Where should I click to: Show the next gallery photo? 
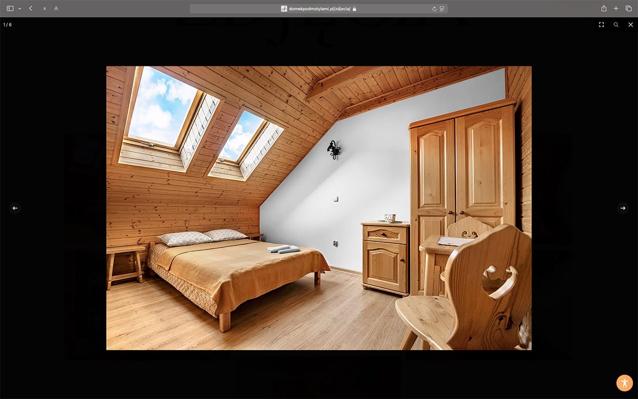click(x=623, y=208)
